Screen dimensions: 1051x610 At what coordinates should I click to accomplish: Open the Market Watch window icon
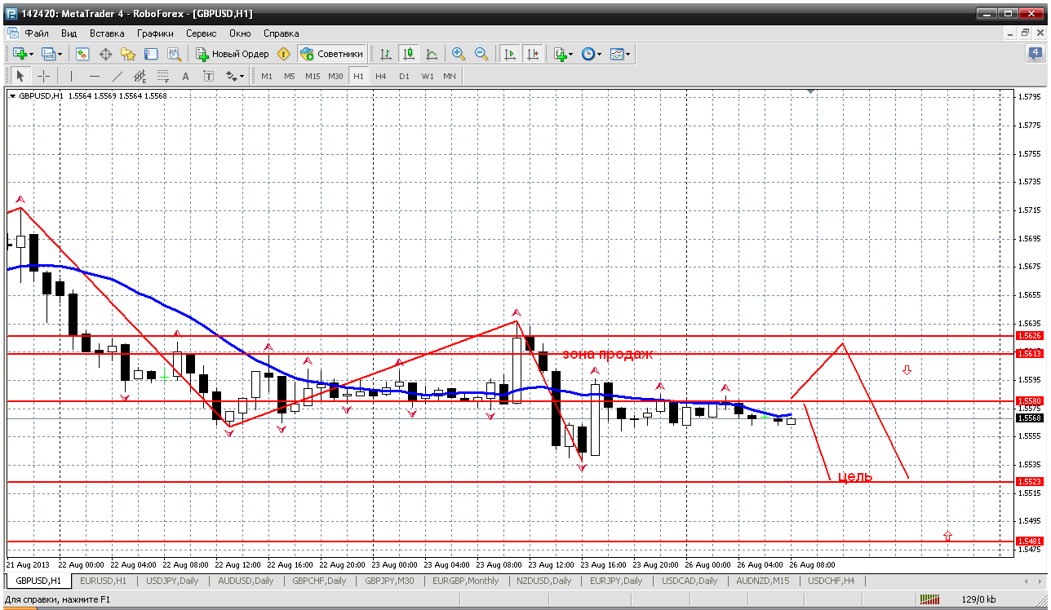pyautogui.click(x=82, y=54)
